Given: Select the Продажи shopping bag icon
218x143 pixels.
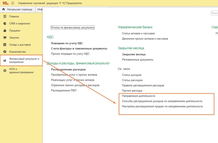Looking at the screenshot, I should click(5, 30).
